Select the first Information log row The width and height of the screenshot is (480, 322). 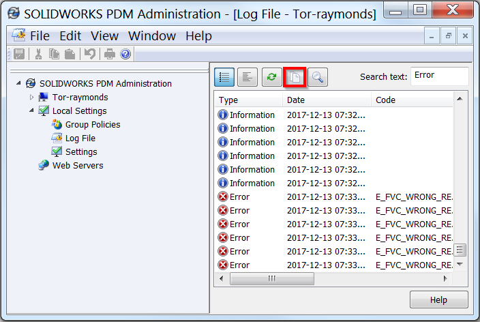coord(334,115)
